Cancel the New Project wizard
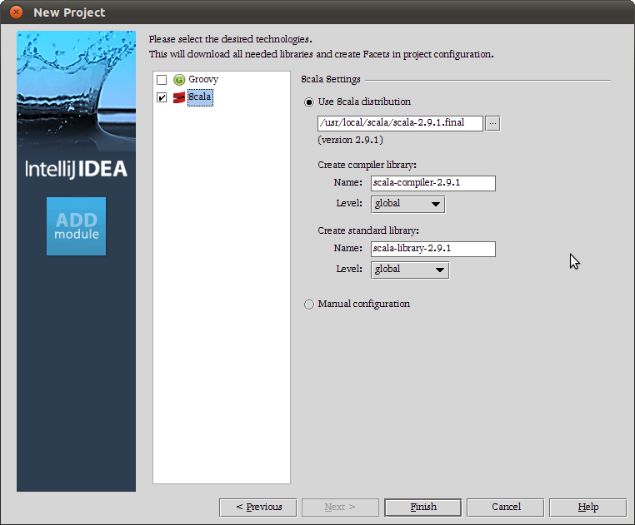Viewport: 635px width, 525px height. tap(505, 508)
